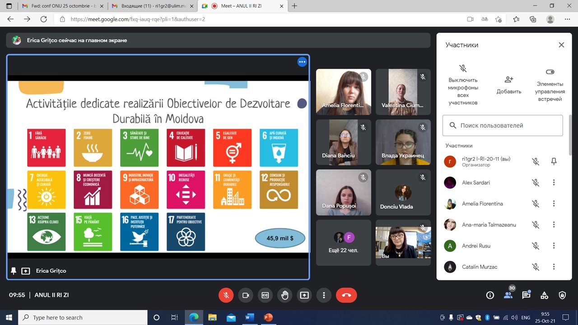This screenshot has height=325, width=578.
Task: Open more actions for Andrei Rusu
Action: 554,246
